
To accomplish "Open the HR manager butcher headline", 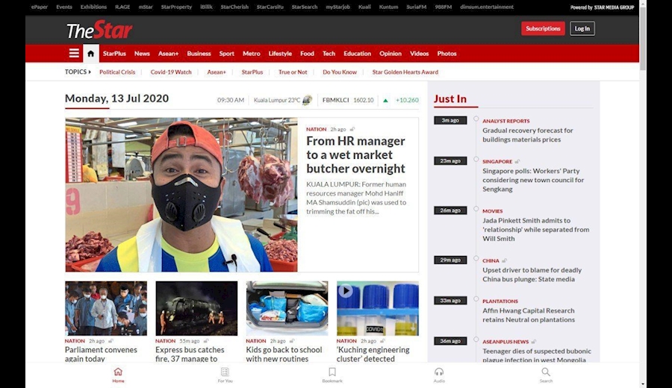I will (355, 154).
